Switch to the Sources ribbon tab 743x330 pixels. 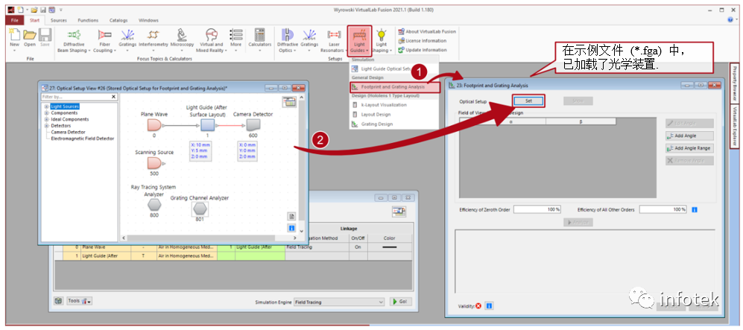[59, 20]
